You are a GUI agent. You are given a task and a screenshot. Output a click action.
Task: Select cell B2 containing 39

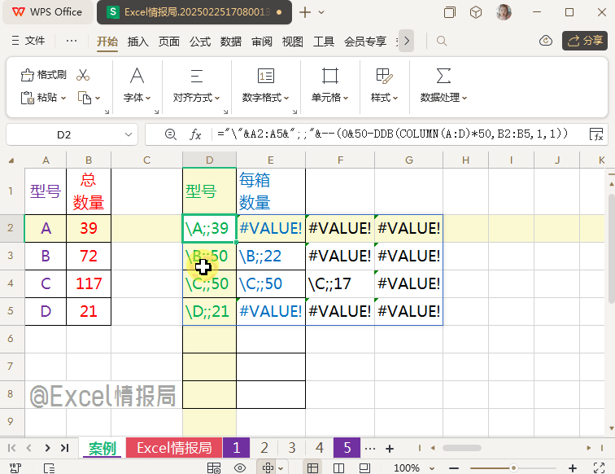[x=89, y=229]
